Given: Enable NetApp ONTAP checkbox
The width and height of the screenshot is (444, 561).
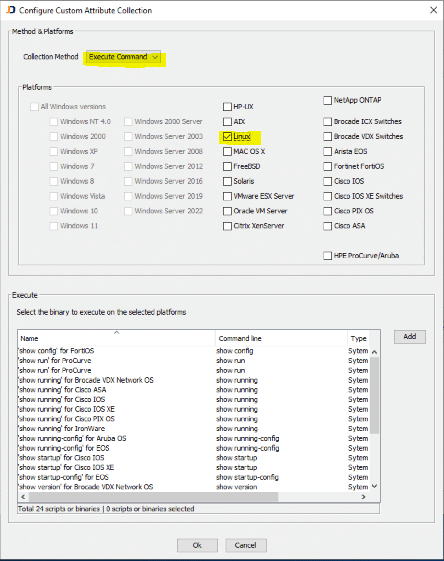Looking at the screenshot, I should click(328, 100).
